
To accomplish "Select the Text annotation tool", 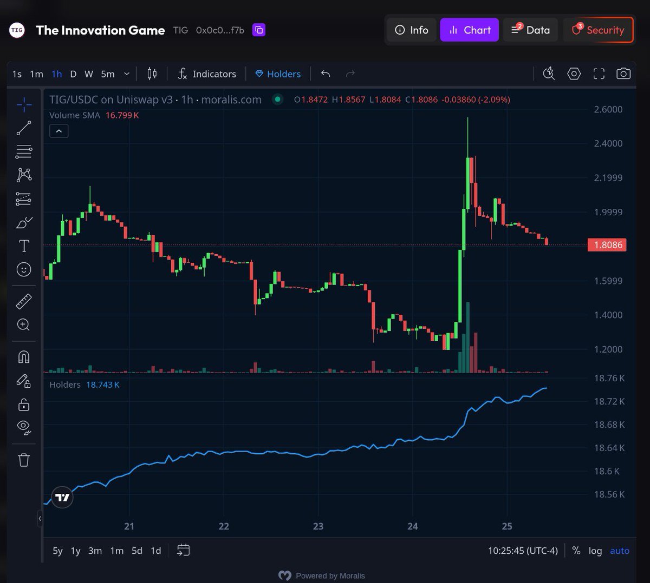I will [24, 246].
